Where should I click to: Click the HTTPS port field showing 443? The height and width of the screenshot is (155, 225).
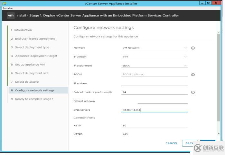tap(155, 134)
